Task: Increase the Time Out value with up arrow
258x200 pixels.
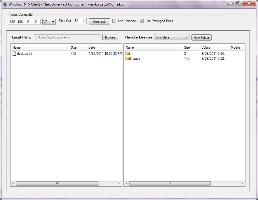Action: click(x=84, y=20)
